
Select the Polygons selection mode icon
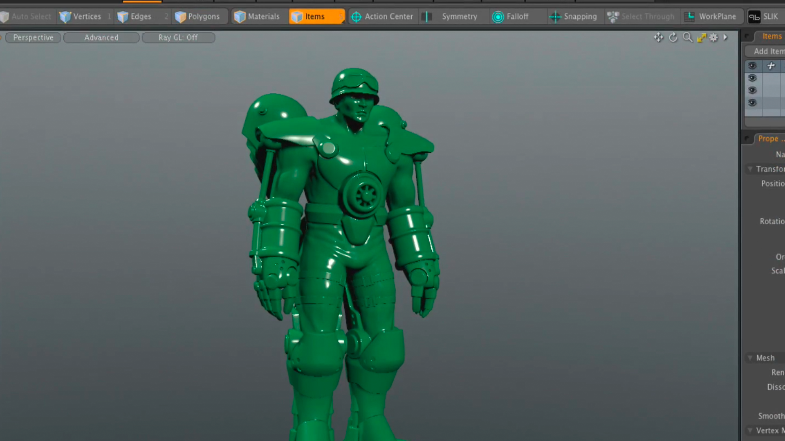tap(180, 17)
